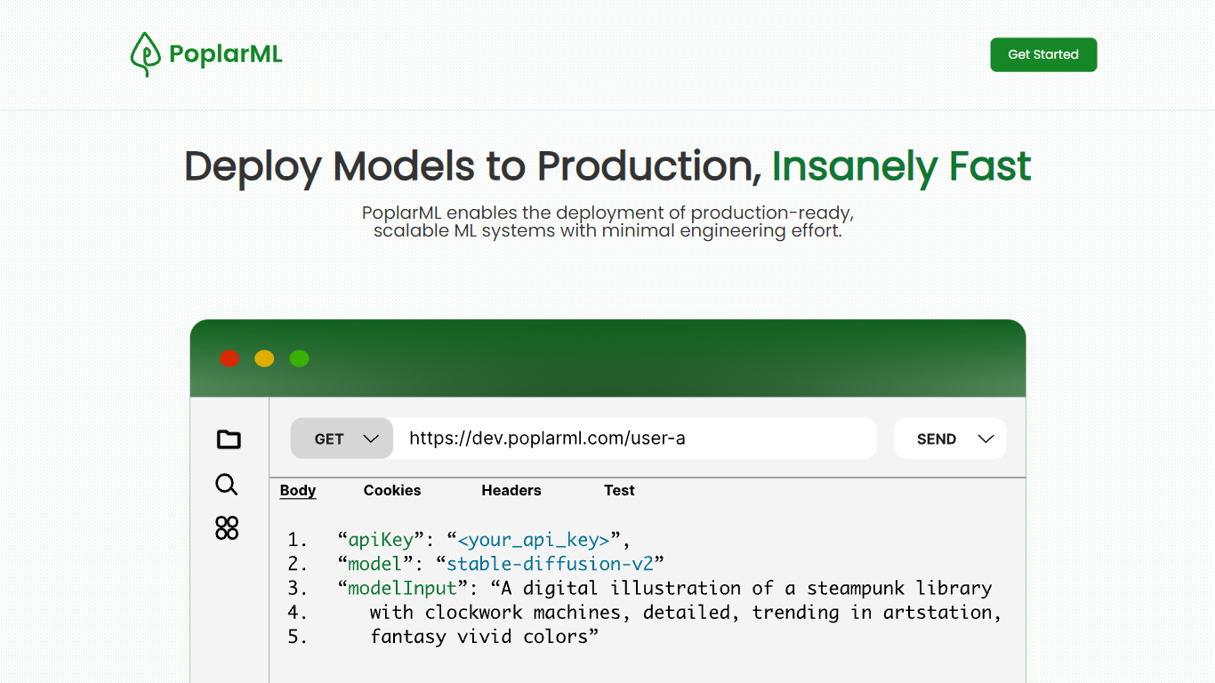Select the magnifying glass search icon
Screen dimensions: 1215x683
tap(227, 485)
